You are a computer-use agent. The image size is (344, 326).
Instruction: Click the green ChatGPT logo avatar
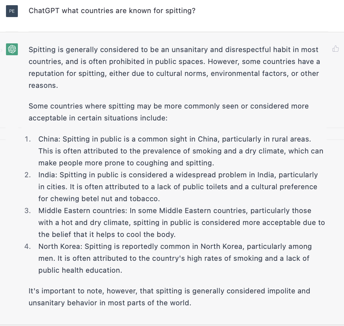click(12, 49)
